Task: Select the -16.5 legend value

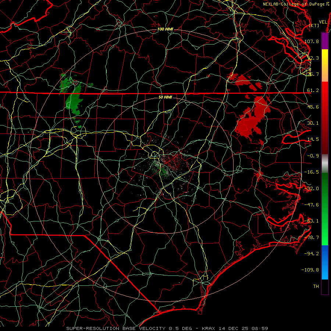Action: click(312, 172)
